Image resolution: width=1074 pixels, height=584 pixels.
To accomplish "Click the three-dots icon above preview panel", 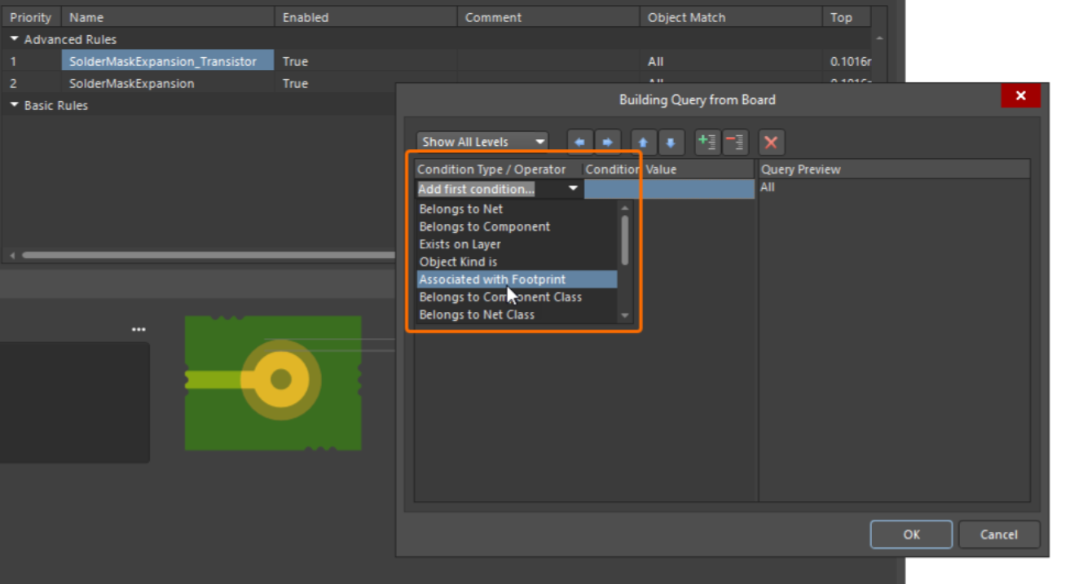I will pos(139,330).
